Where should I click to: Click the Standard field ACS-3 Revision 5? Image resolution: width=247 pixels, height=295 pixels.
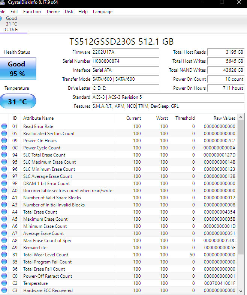tap(168, 97)
